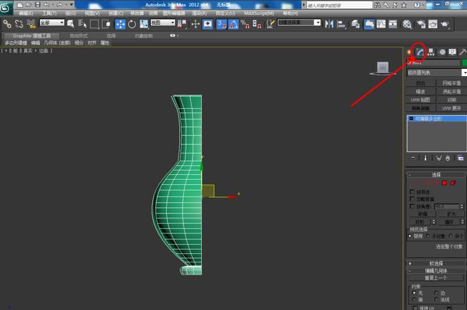Enable the 按顶点 checkbox
This screenshot has width=467, height=310.
click(x=412, y=192)
